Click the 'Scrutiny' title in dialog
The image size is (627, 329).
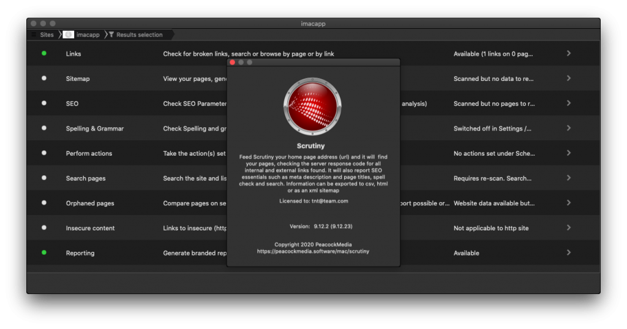coord(310,146)
